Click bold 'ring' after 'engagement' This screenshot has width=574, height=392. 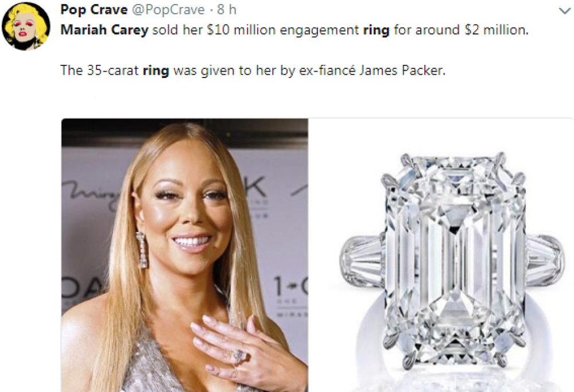pyautogui.click(x=376, y=30)
